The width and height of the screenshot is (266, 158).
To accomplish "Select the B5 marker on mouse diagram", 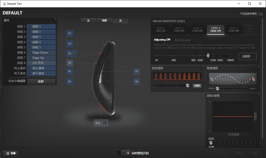I will 70,71.
